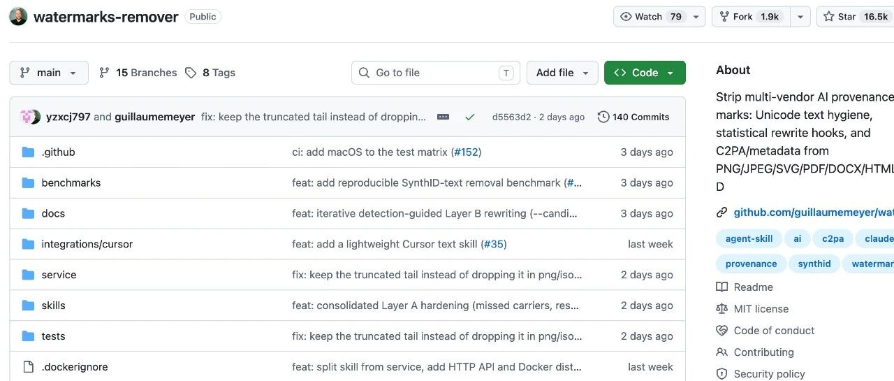Open the skills folder
Screen dimensions: 894x381
coord(54,306)
